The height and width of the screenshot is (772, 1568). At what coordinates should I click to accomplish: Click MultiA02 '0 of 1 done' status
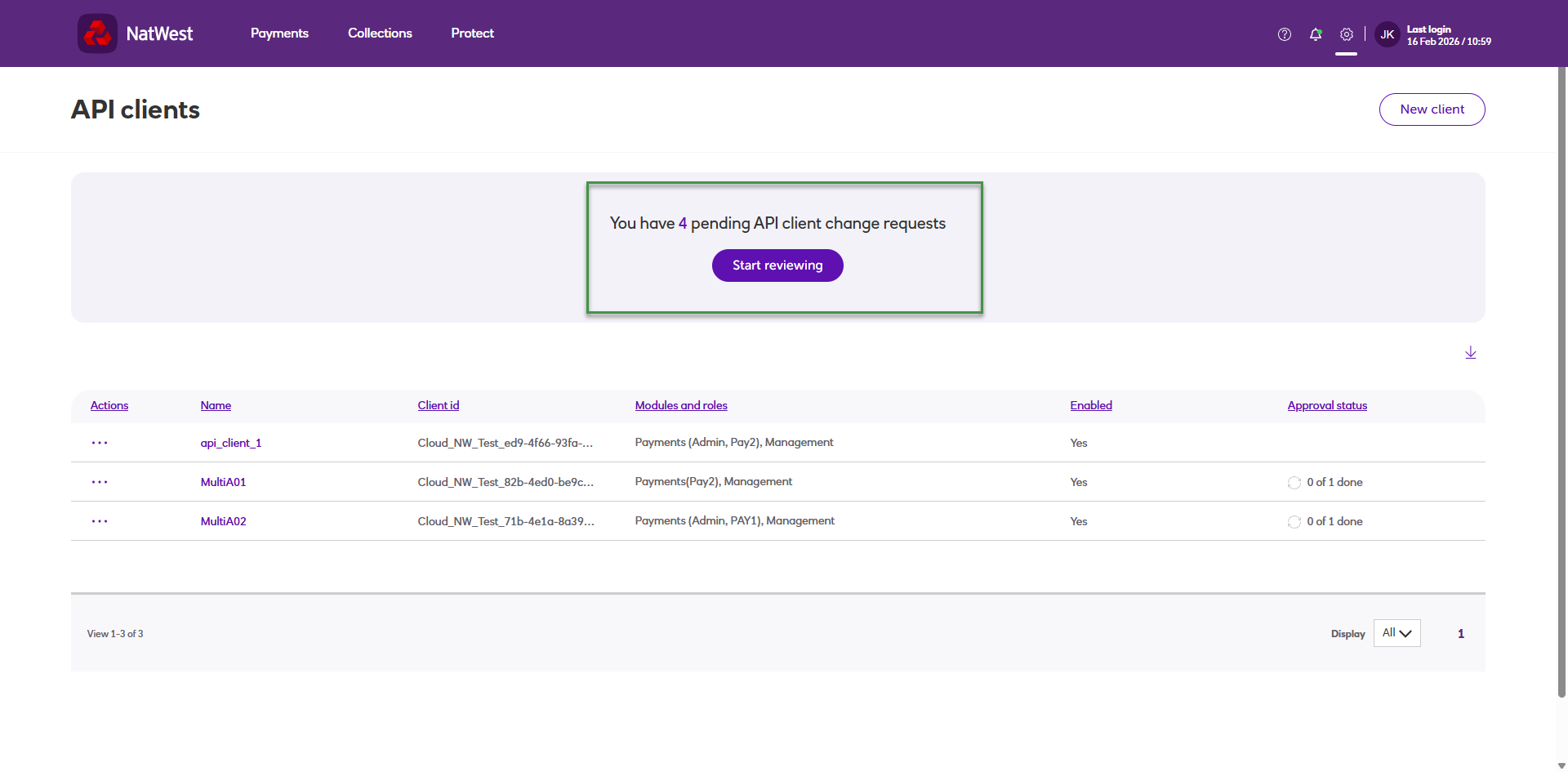click(x=1334, y=521)
